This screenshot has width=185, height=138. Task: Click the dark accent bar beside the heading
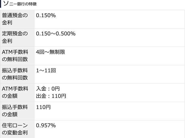pos(1,4)
